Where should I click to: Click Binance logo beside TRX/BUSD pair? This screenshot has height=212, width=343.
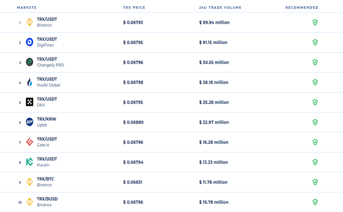(x=29, y=202)
